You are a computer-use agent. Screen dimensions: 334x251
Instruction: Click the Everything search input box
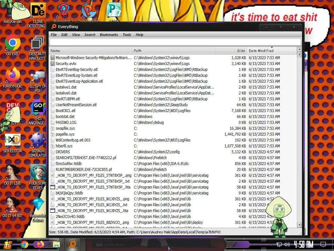click(x=175, y=42)
